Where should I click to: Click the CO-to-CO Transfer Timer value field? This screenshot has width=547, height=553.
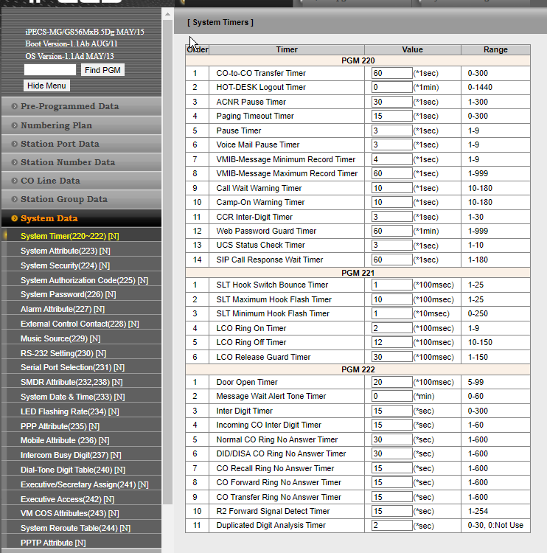pyautogui.click(x=391, y=73)
